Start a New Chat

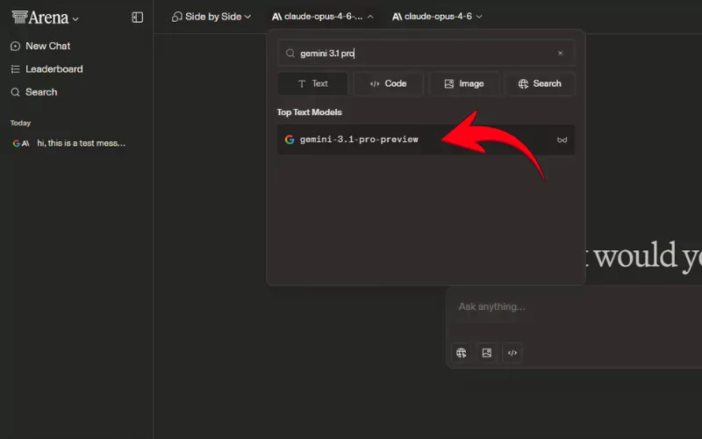tap(40, 47)
